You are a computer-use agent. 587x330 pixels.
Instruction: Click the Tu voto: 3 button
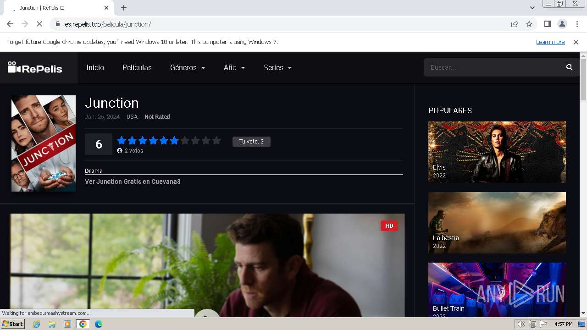[251, 142]
